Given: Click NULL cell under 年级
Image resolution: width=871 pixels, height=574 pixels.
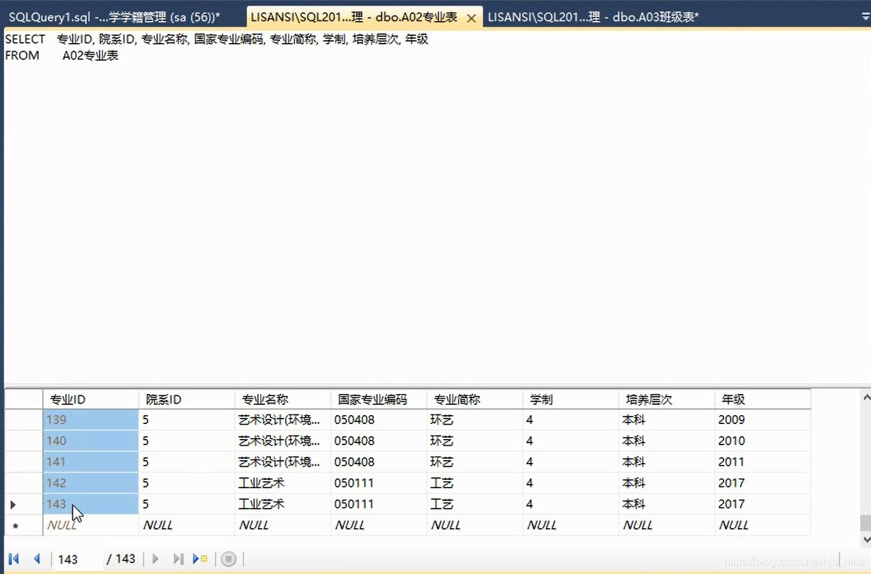Looking at the screenshot, I should pyautogui.click(x=762, y=526).
